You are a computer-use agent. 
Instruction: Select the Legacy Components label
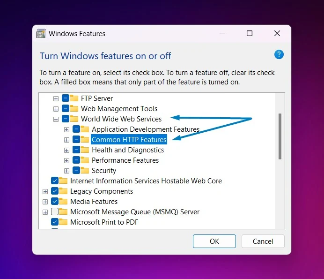tap(102, 191)
